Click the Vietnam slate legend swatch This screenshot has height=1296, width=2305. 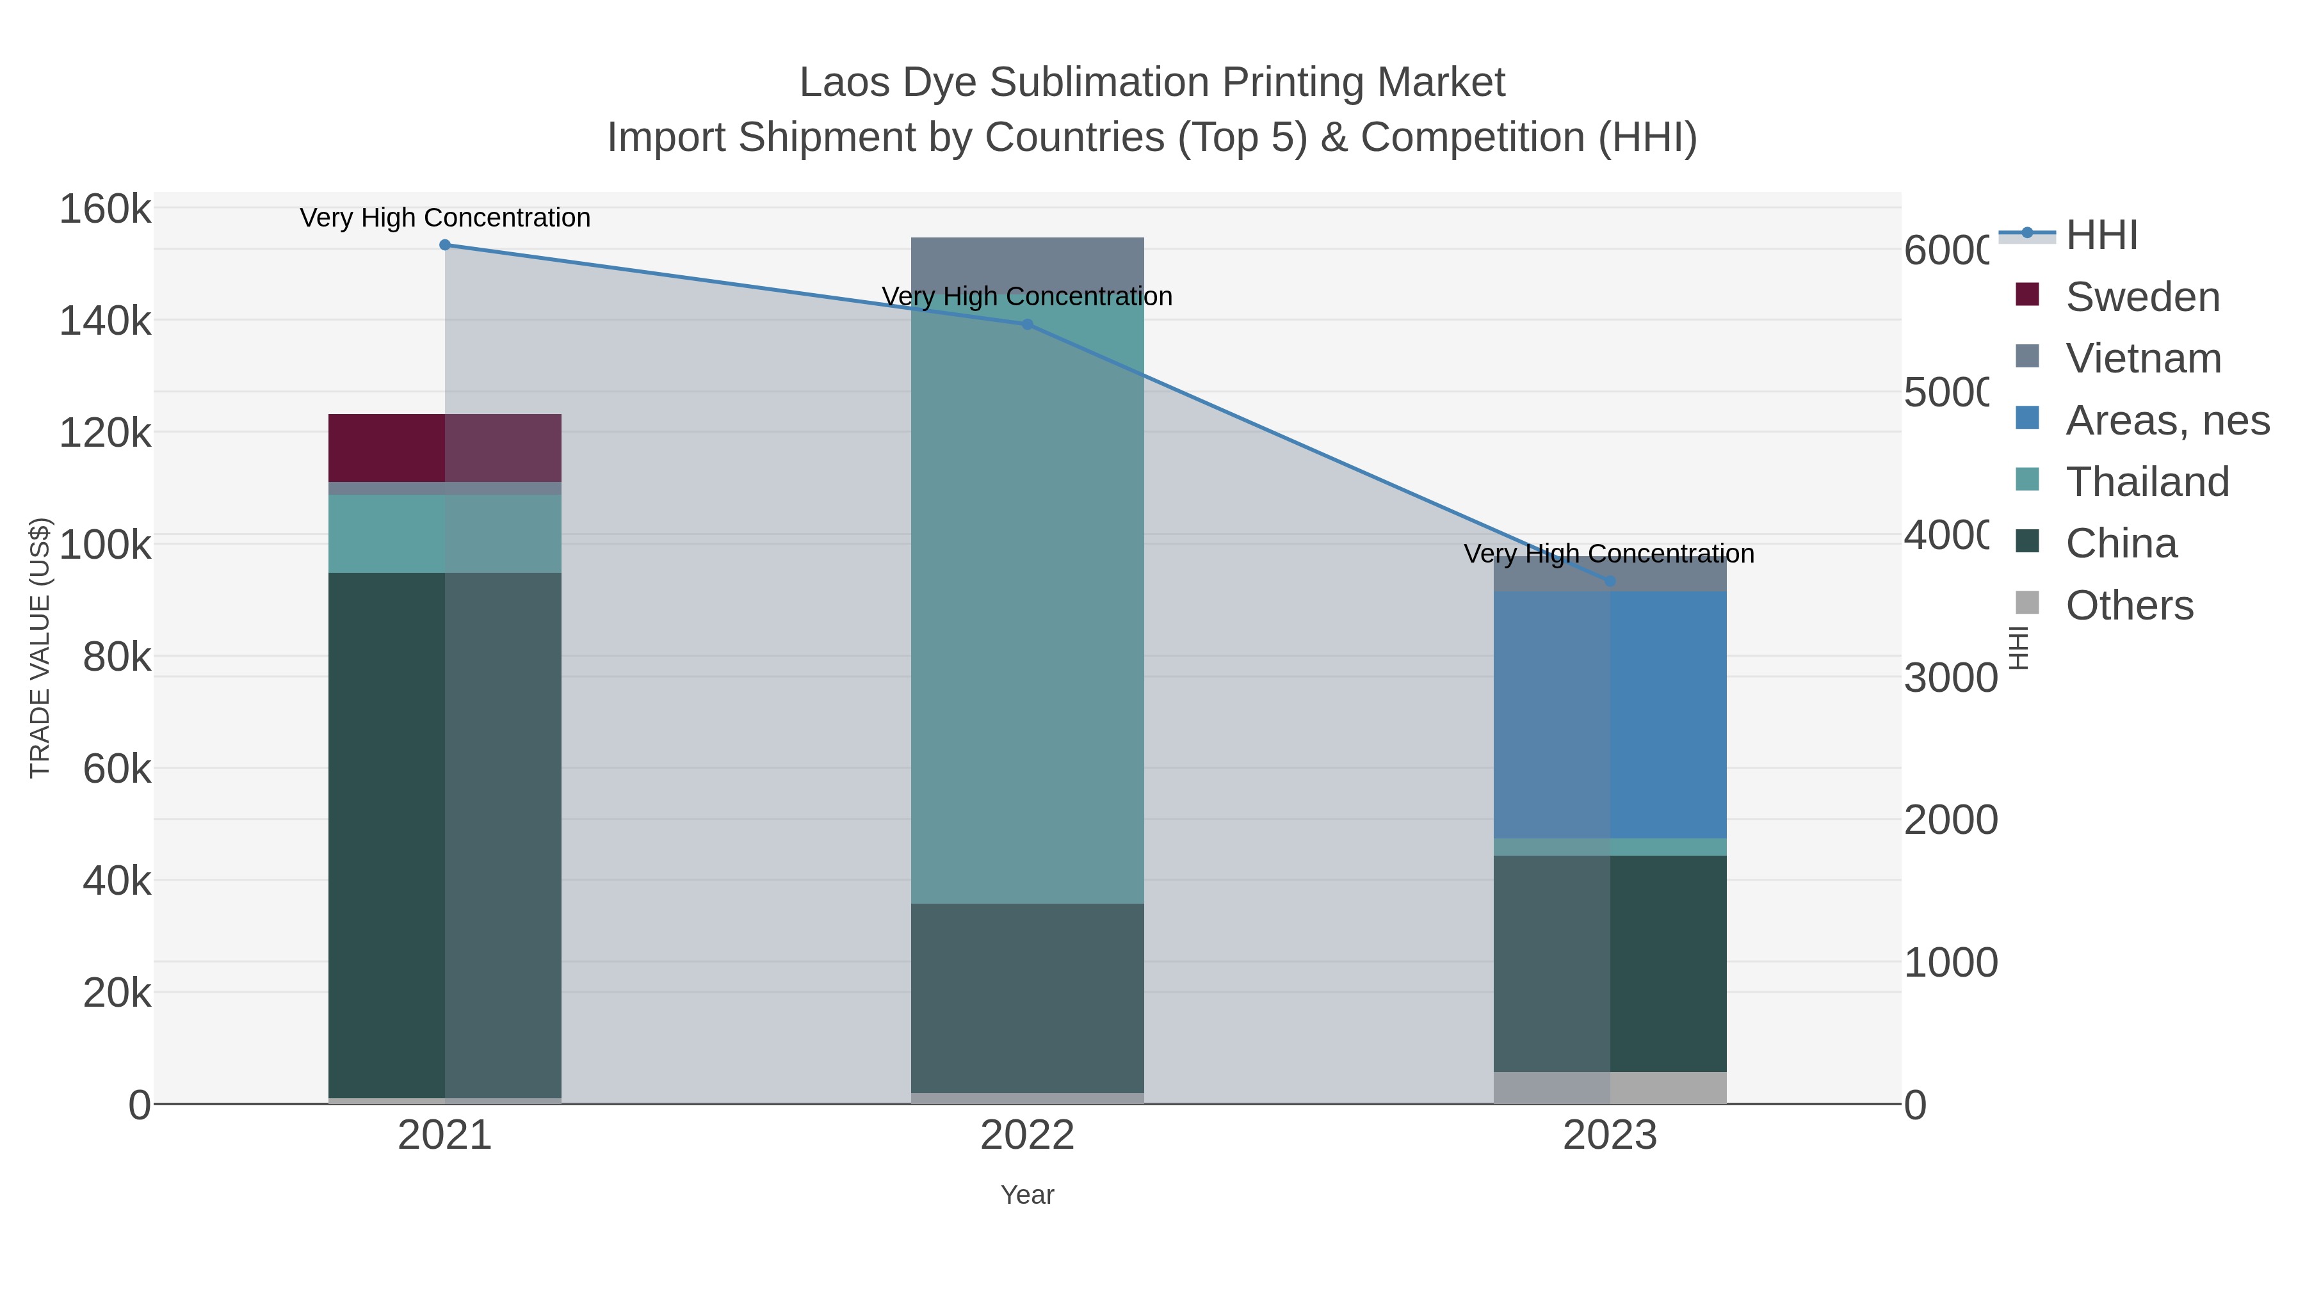[x=2026, y=356]
